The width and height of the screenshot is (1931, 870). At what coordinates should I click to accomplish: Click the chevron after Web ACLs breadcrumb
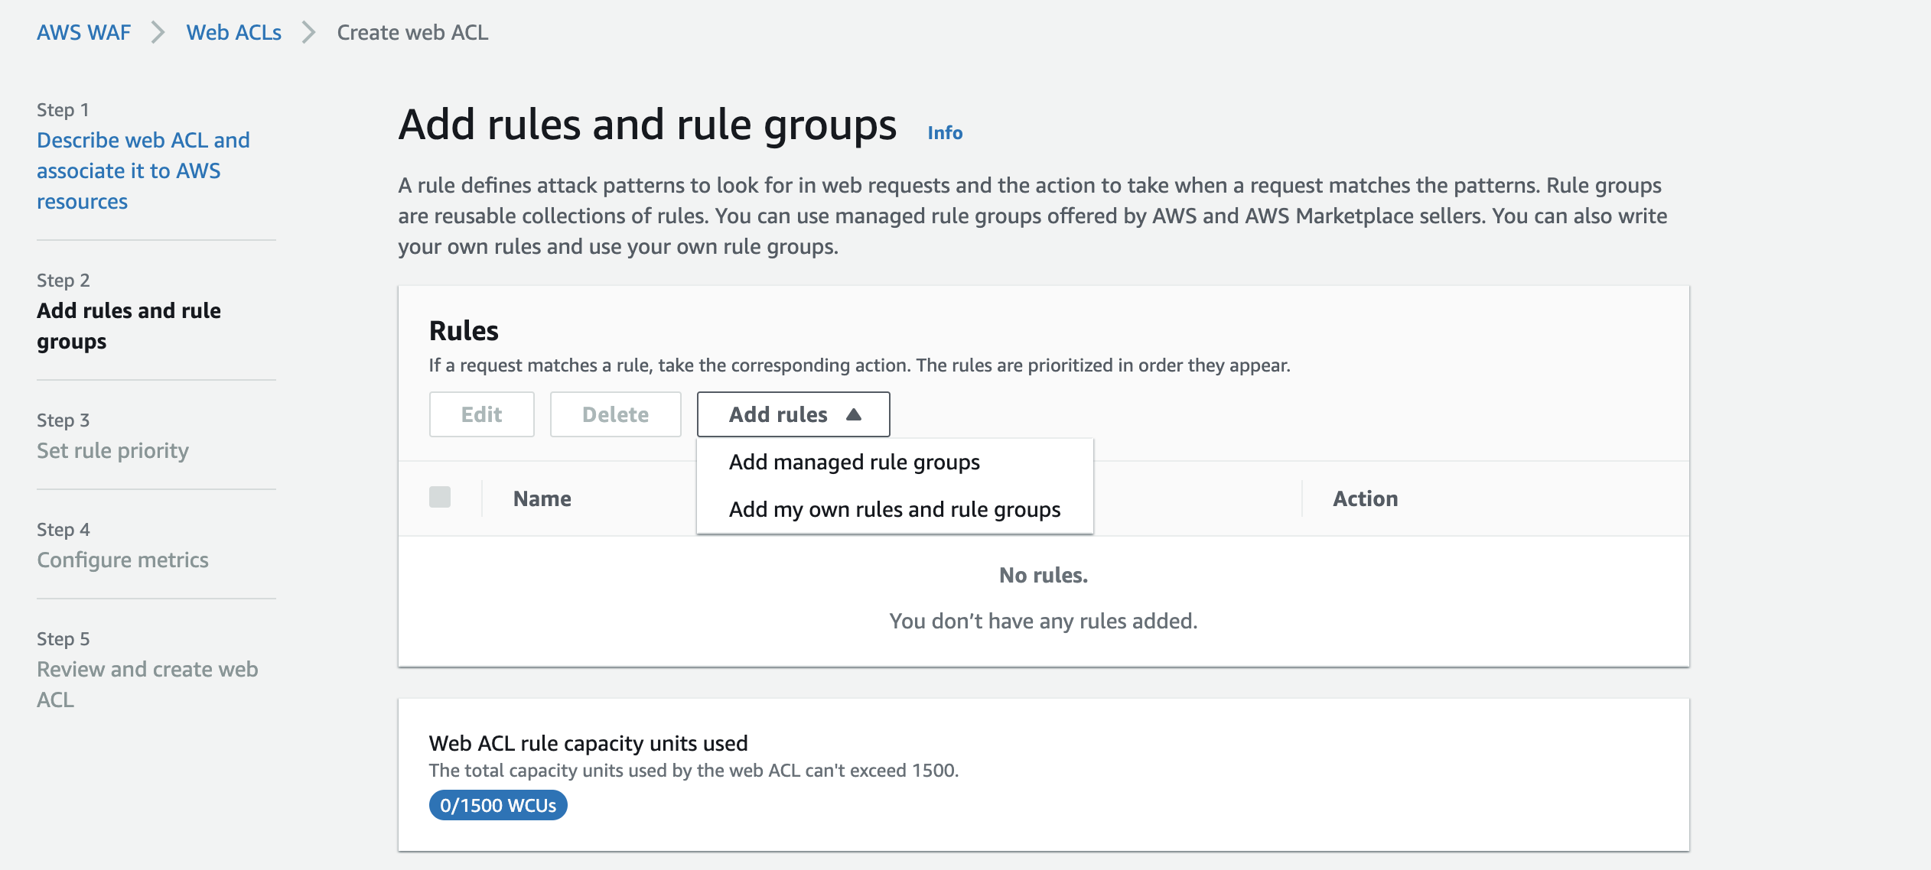308,33
